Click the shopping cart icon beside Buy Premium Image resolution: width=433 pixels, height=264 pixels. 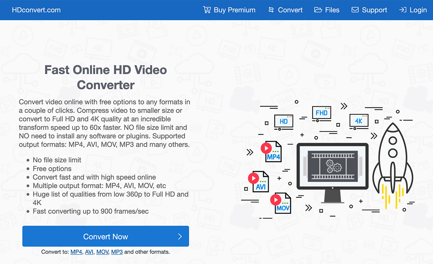[206, 10]
